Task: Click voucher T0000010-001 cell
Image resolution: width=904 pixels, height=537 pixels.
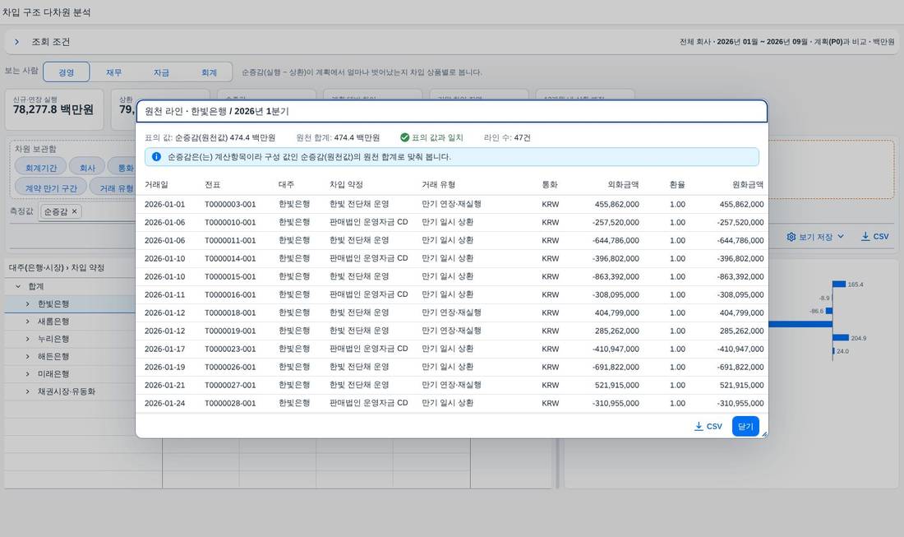Action: (230, 222)
